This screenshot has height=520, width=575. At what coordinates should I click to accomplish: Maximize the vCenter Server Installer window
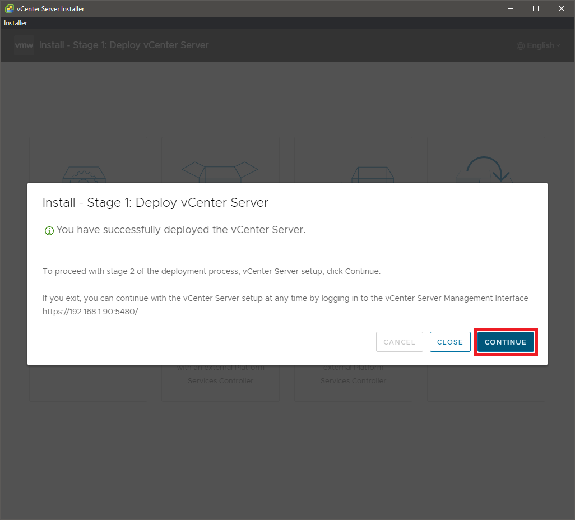pos(535,8)
